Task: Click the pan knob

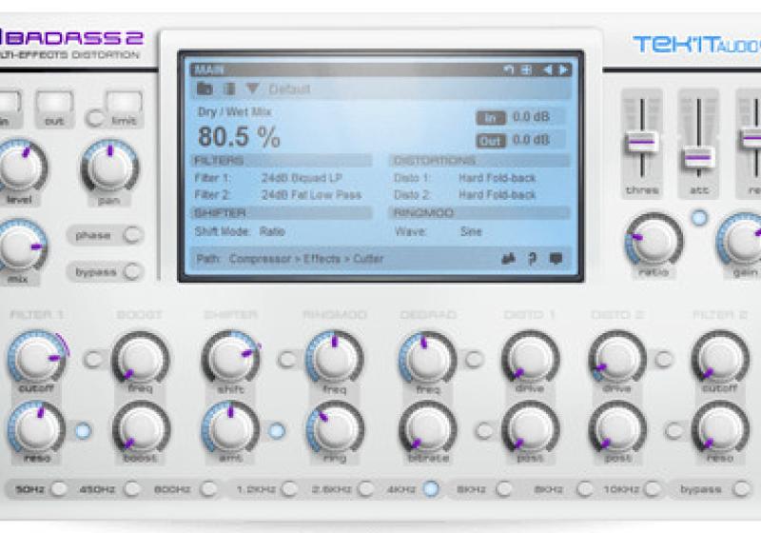Action: click(110, 168)
